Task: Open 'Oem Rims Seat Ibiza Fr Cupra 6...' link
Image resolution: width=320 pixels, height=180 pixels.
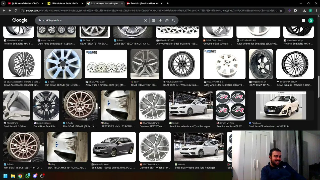Action: (x=56, y=44)
